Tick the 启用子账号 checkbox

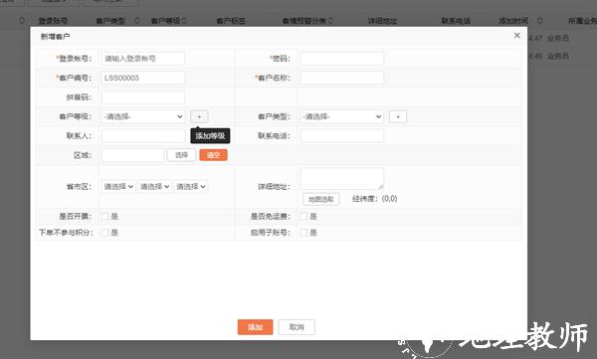click(x=303, y=233)
